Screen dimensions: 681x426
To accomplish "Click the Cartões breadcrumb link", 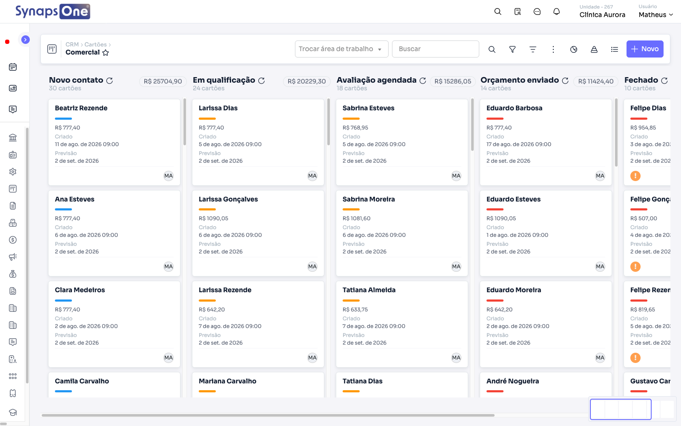I will click(x=95, y=44).
